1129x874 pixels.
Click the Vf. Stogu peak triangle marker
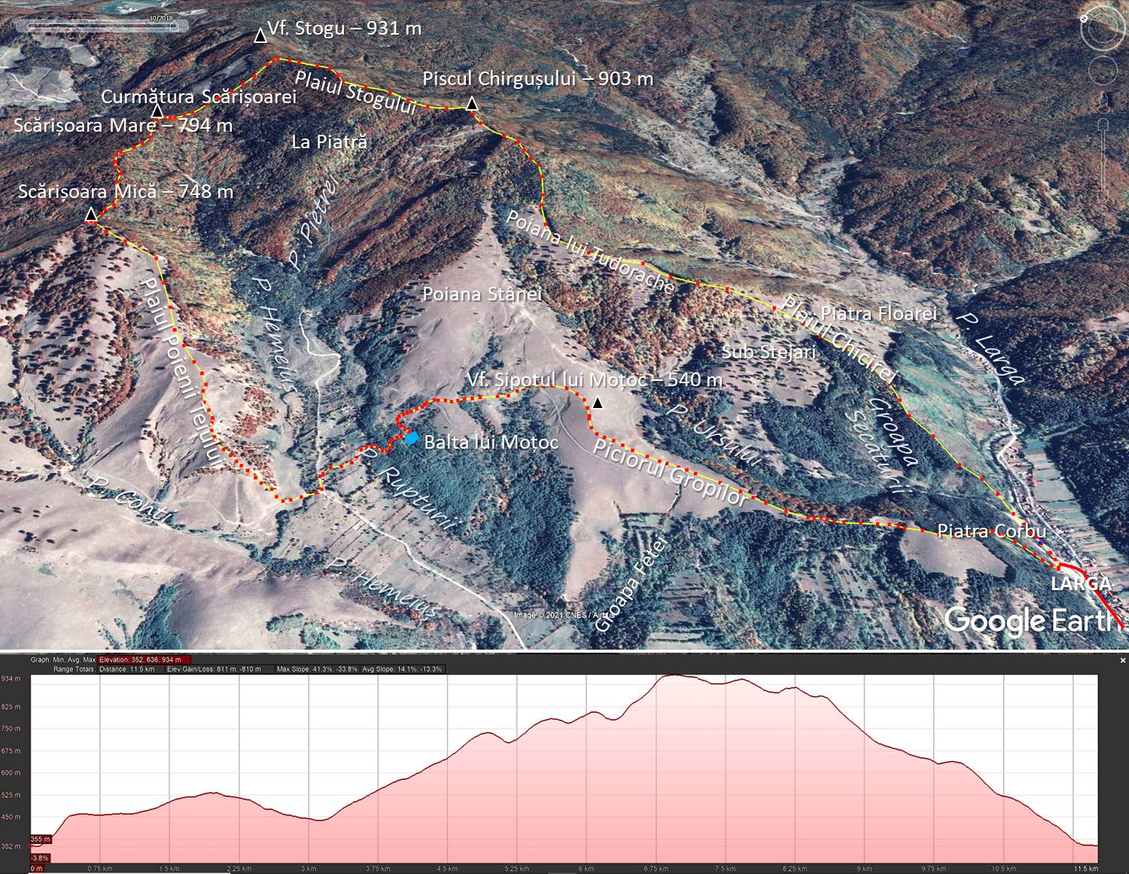point(260,35)
